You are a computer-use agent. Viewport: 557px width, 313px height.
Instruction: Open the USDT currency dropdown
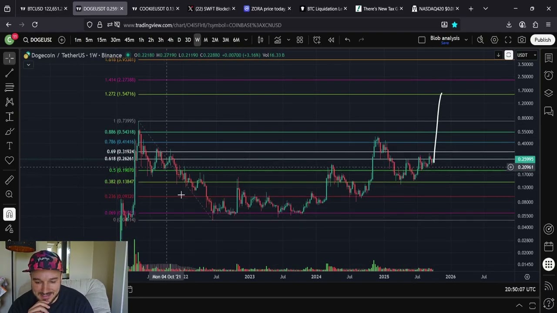point(527,55)
